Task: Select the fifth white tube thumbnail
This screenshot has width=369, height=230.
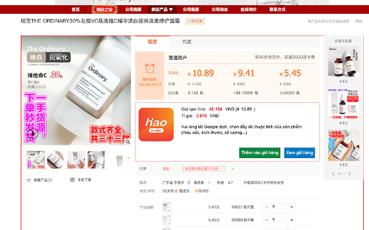Action: coord(119,160)
